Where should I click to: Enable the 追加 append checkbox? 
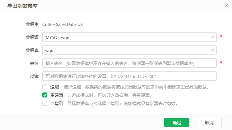[x=45, y=87]
